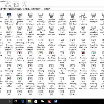Screen dimensions: 104x104
Task: Select the 011 Creating sketches file
Action: pos(94,18)
